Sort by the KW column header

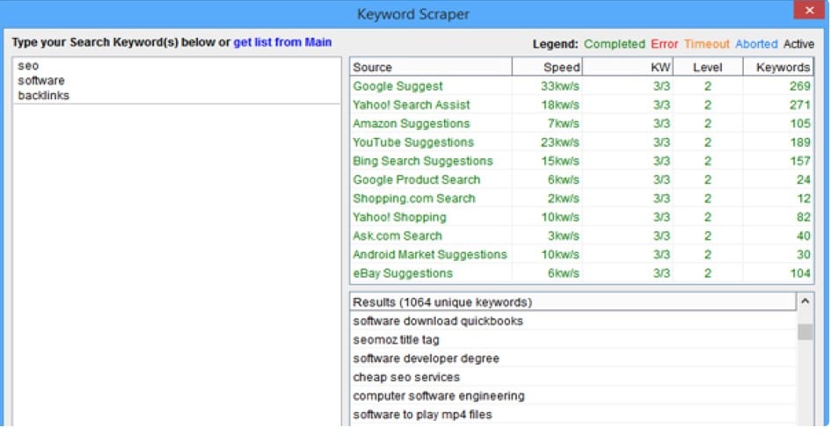628,68
